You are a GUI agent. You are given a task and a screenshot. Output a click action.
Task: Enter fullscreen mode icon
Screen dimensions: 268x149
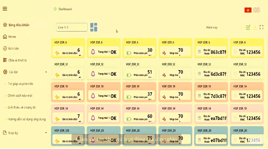[x=261, y=27]
